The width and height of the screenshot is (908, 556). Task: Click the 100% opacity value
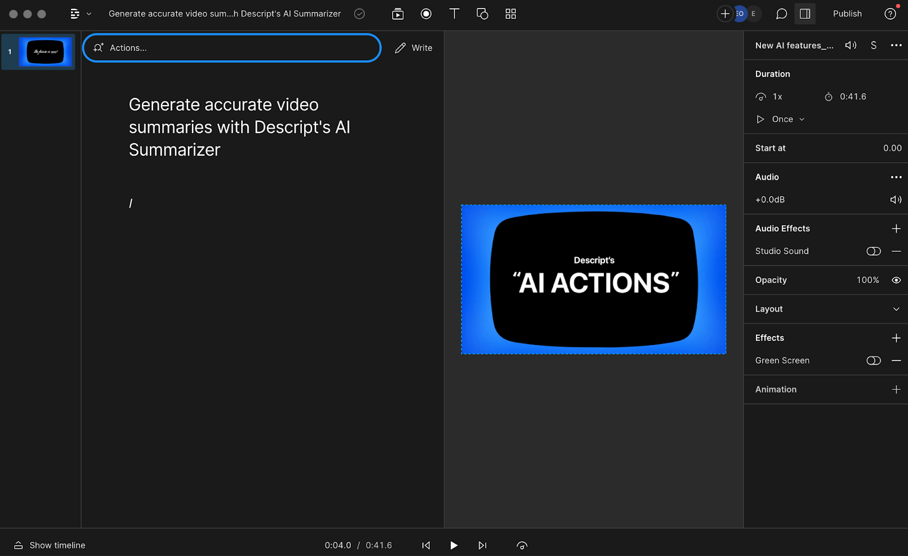coord(868,280)
